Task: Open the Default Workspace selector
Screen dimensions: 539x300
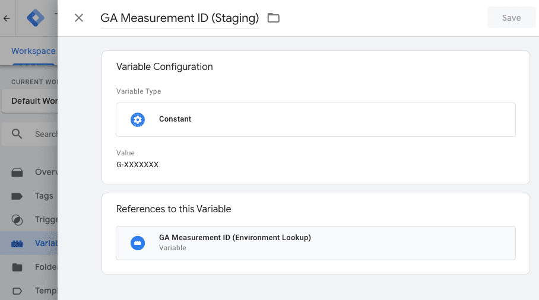Action: pyautogui.click(x=30, y=101)
